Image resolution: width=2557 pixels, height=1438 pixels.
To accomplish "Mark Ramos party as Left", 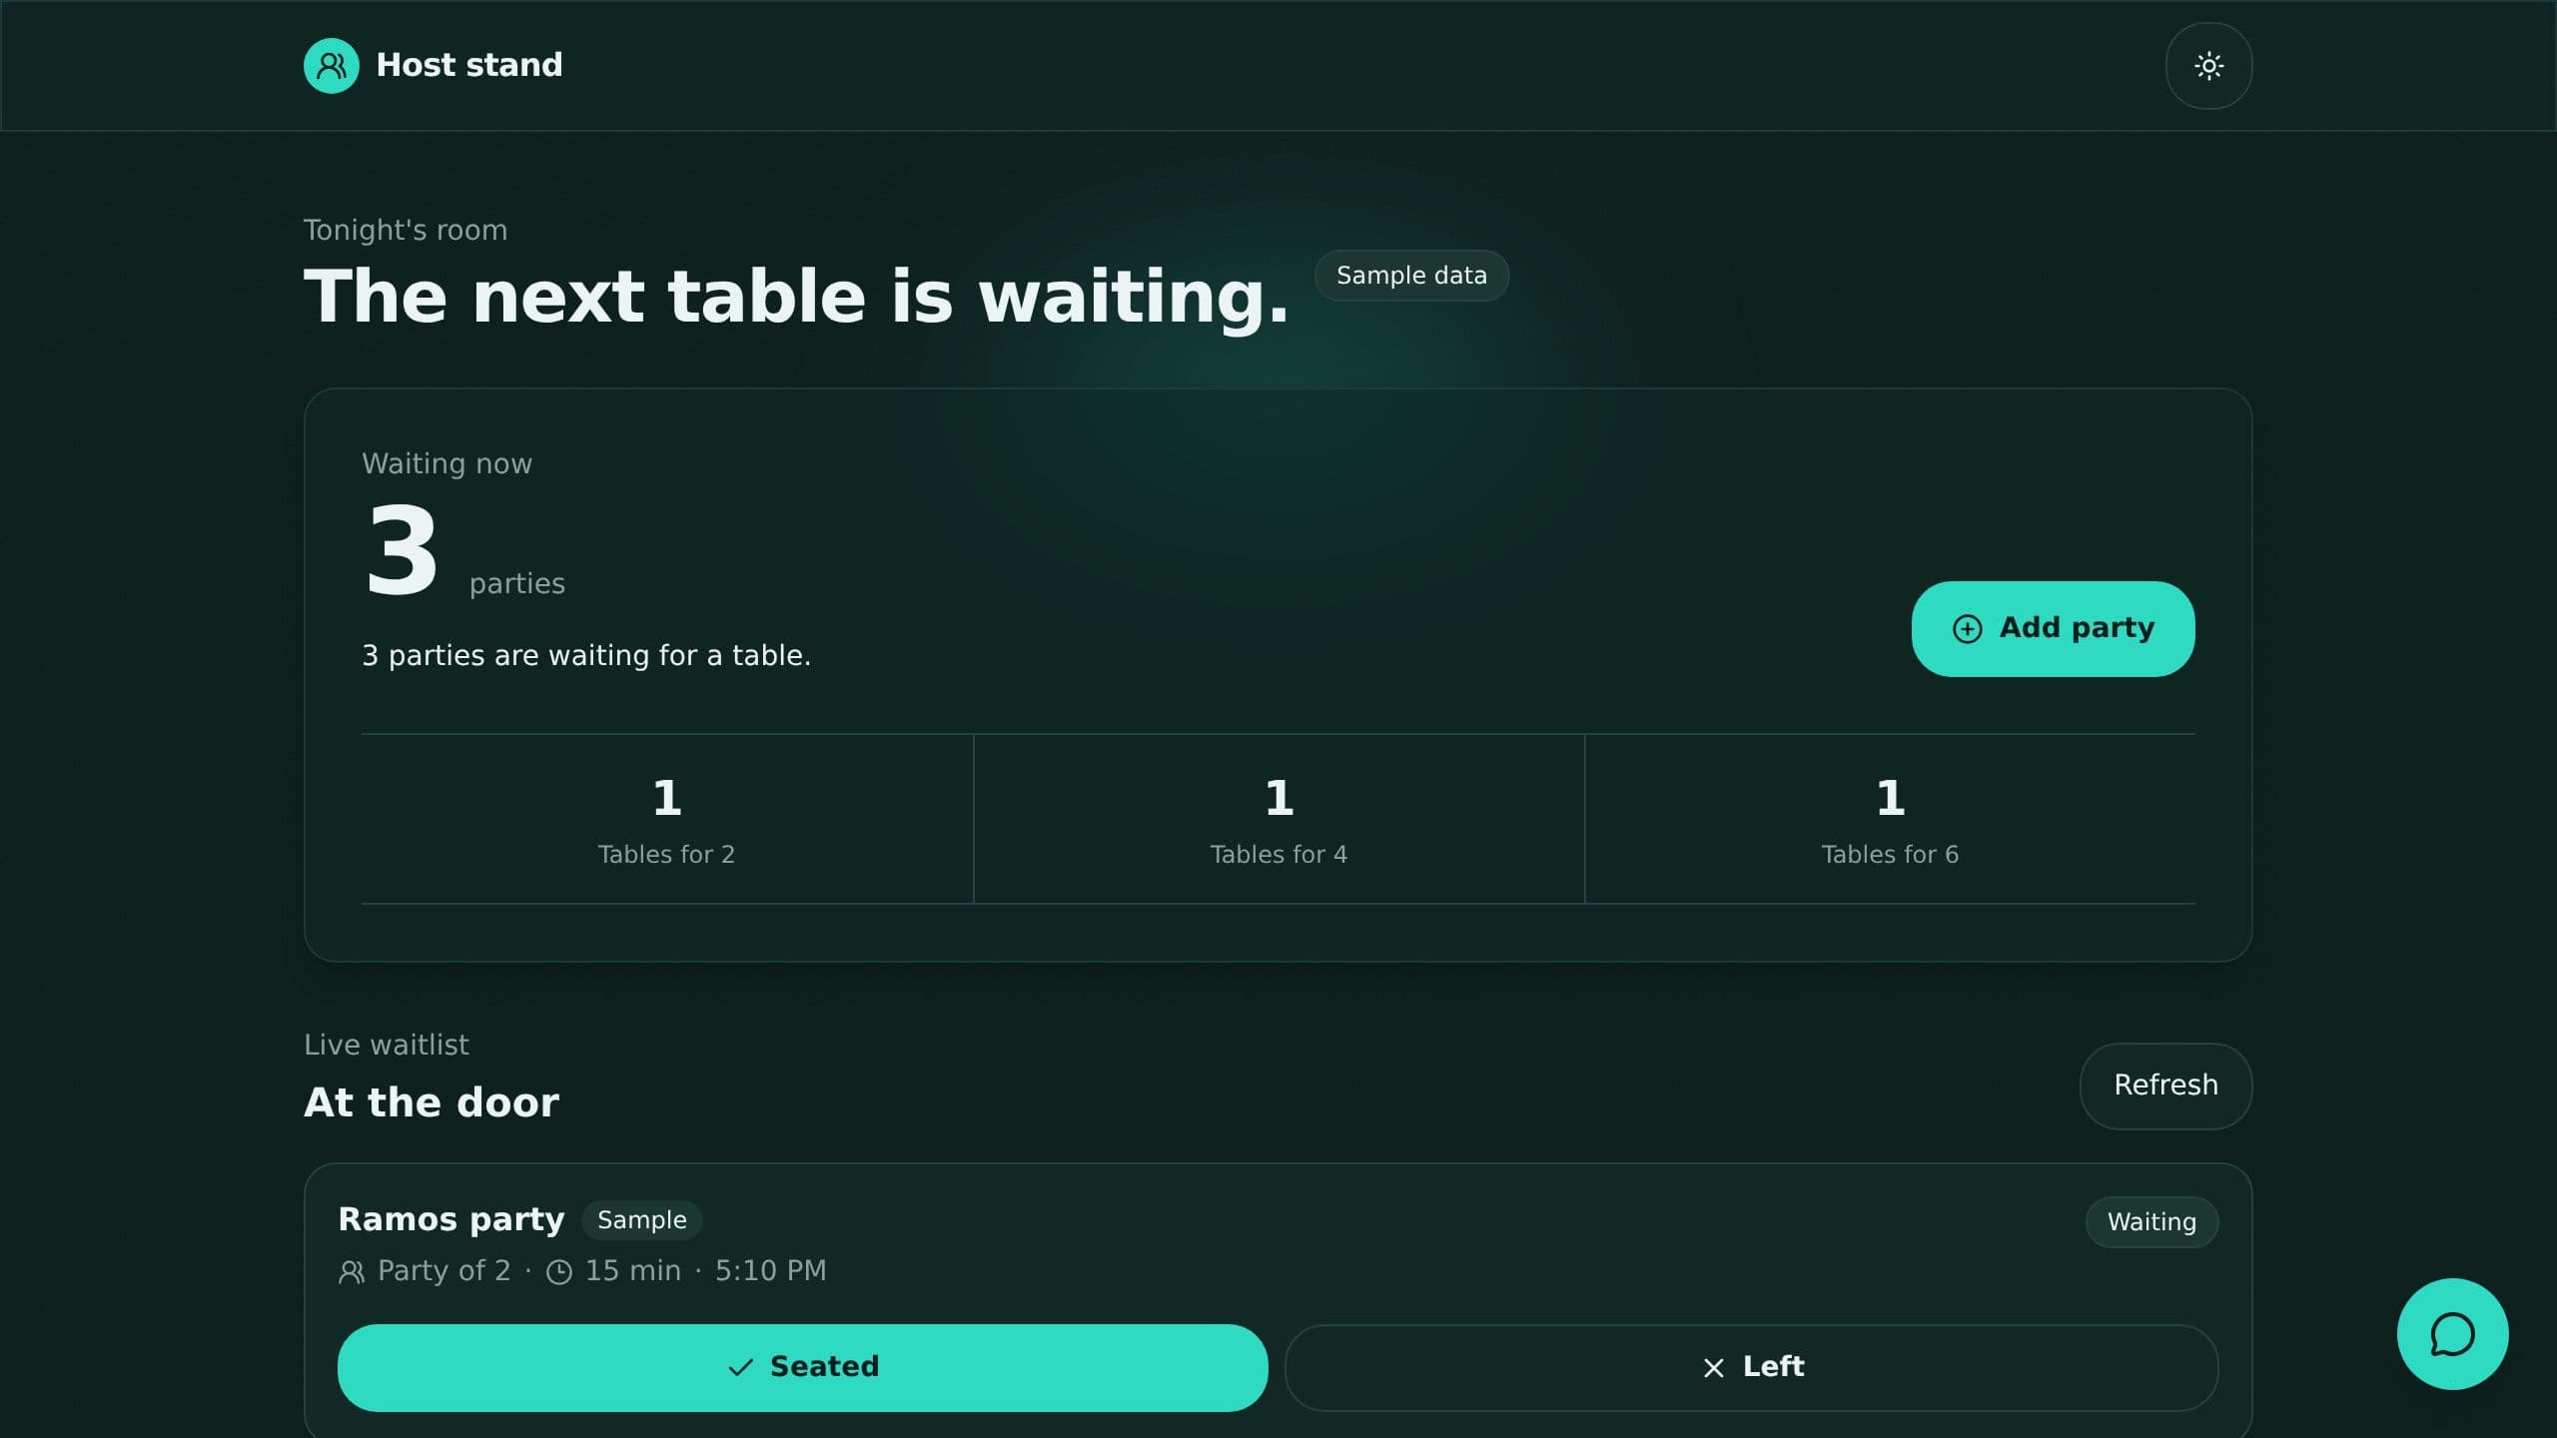I will pos(1751,1367).
